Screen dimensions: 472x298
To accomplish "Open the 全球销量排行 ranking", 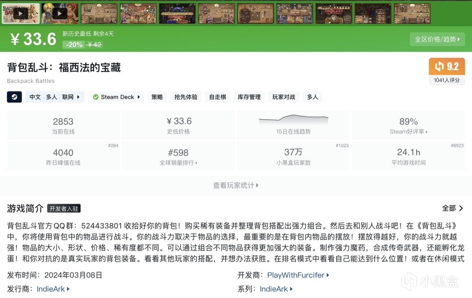I will (178, 163).
